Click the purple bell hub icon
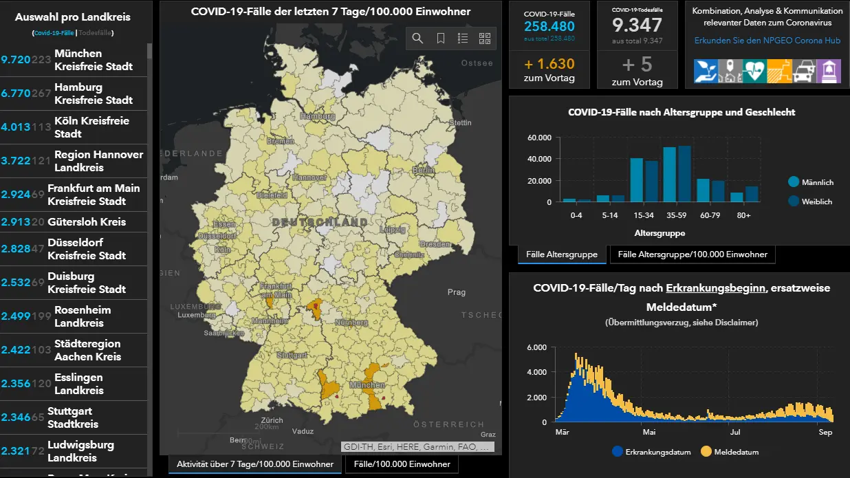This screenshot has height=478, width=850. click(x=829, y=71)
